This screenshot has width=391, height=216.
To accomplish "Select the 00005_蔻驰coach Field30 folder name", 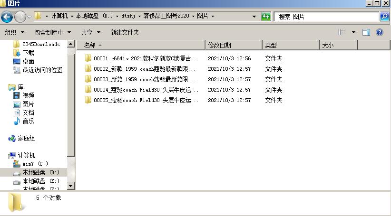I will click(146, 100).
